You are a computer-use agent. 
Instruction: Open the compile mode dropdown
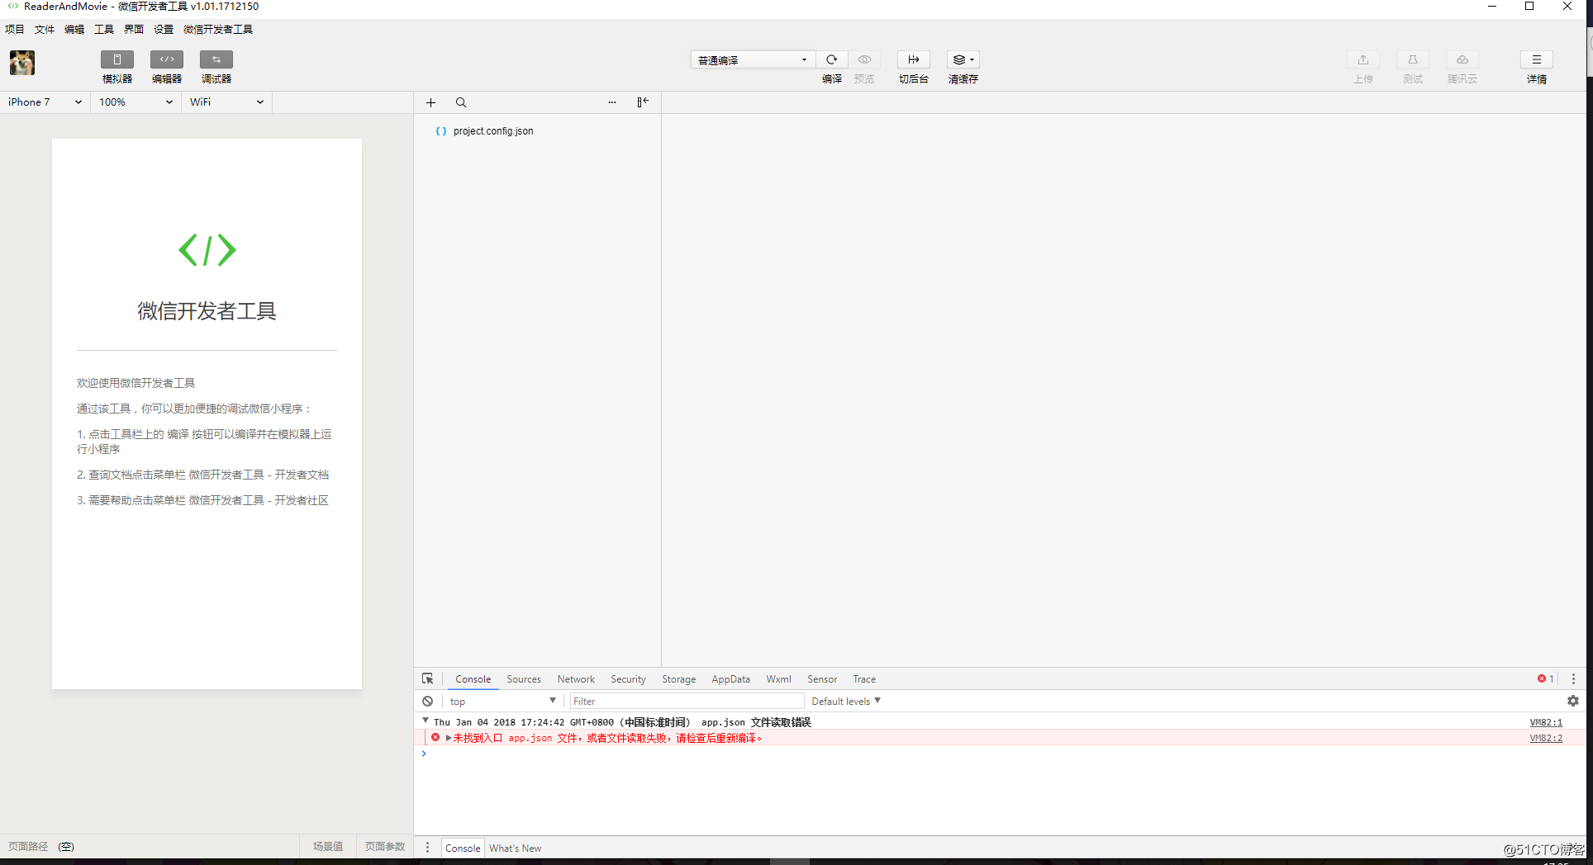pos(753,59)
